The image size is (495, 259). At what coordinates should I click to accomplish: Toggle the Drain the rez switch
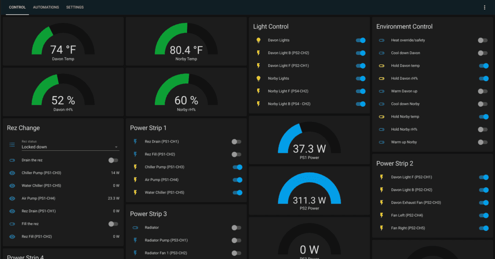coord(113,160)
